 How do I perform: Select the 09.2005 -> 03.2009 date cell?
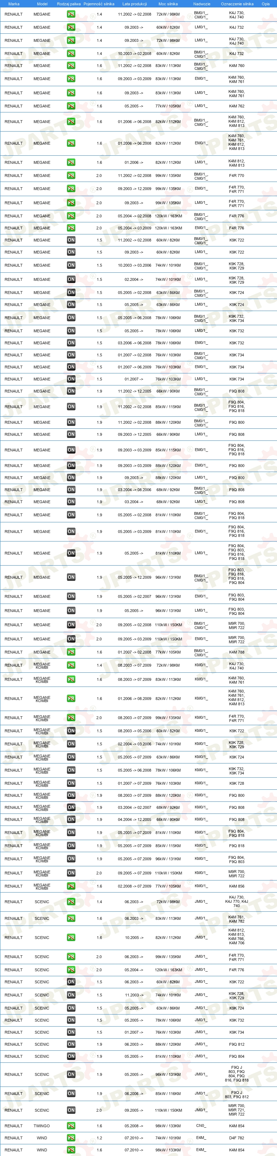[x=135, y=639]
